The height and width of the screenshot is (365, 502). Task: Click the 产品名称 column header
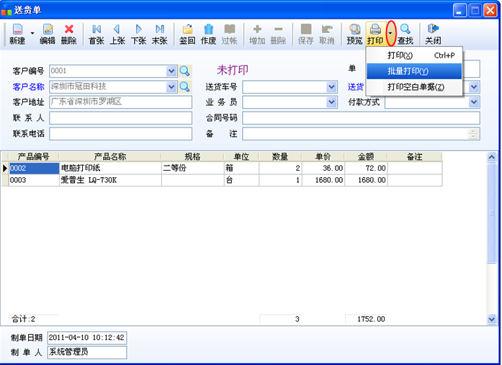(x=110, y=156)
